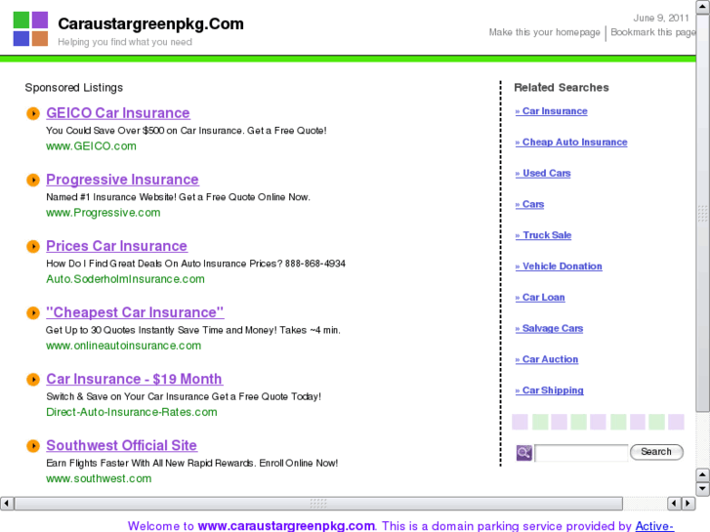
Task: Open the GEICO Car Insurance listing
Action: [118, 113]
